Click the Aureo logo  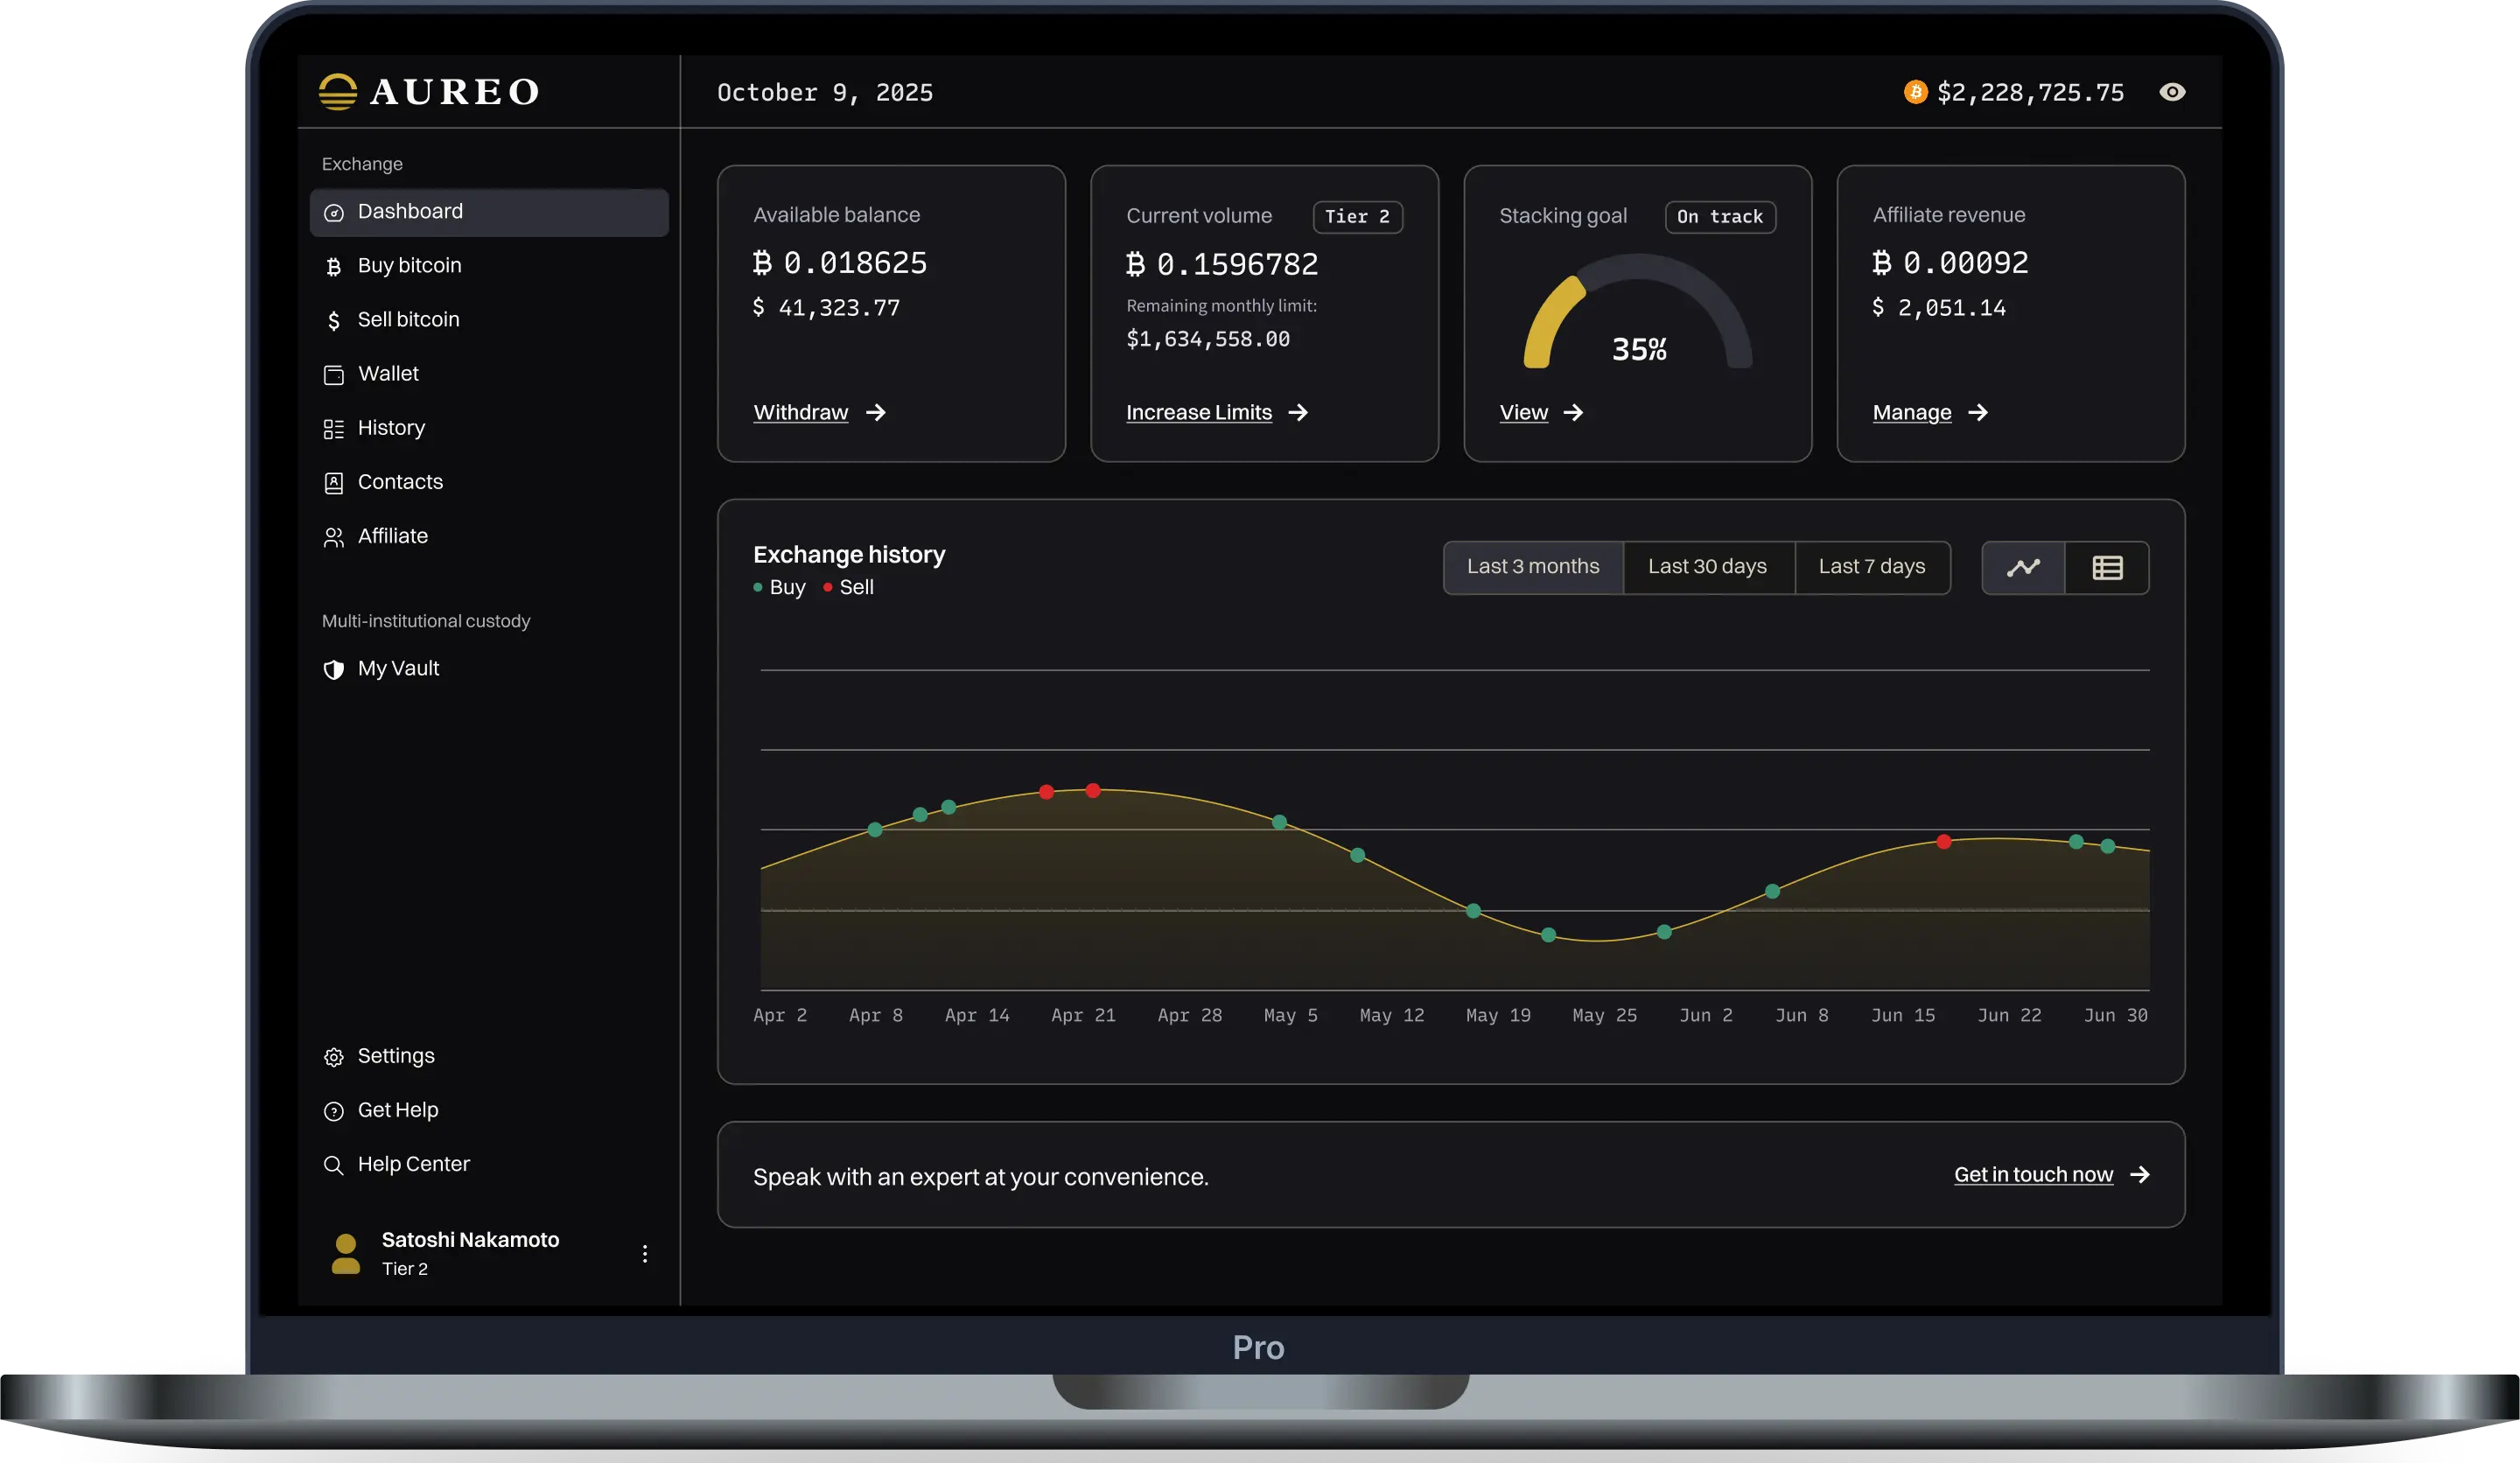pos(429,91)
